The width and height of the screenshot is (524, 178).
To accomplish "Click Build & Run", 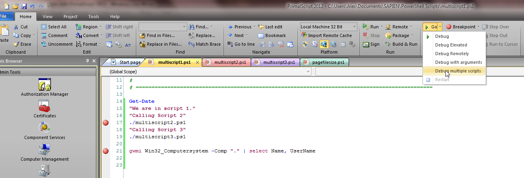I will tap(401, 44).
